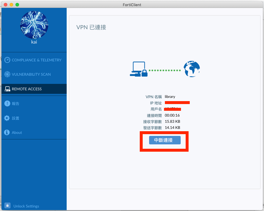Click the green dotted connection line
The width and height of the screenshot is (264, 211).
[165, 70]
